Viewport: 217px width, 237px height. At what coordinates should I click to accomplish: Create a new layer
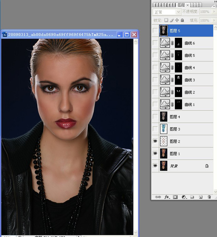click(200, 197)
